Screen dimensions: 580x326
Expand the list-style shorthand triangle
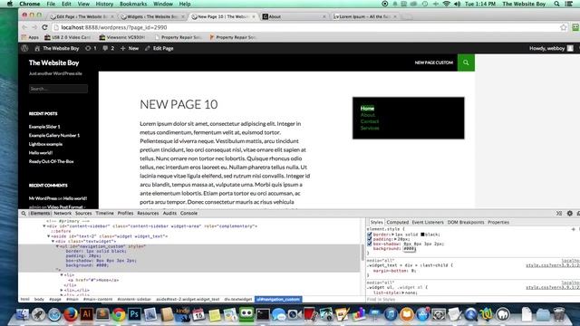point(402,292)
